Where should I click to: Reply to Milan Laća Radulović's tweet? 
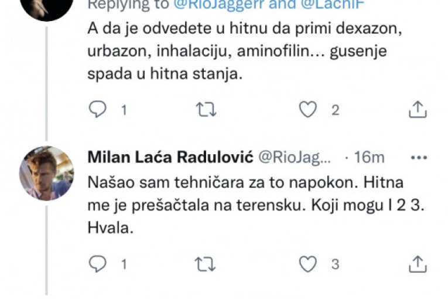(97, 264)
